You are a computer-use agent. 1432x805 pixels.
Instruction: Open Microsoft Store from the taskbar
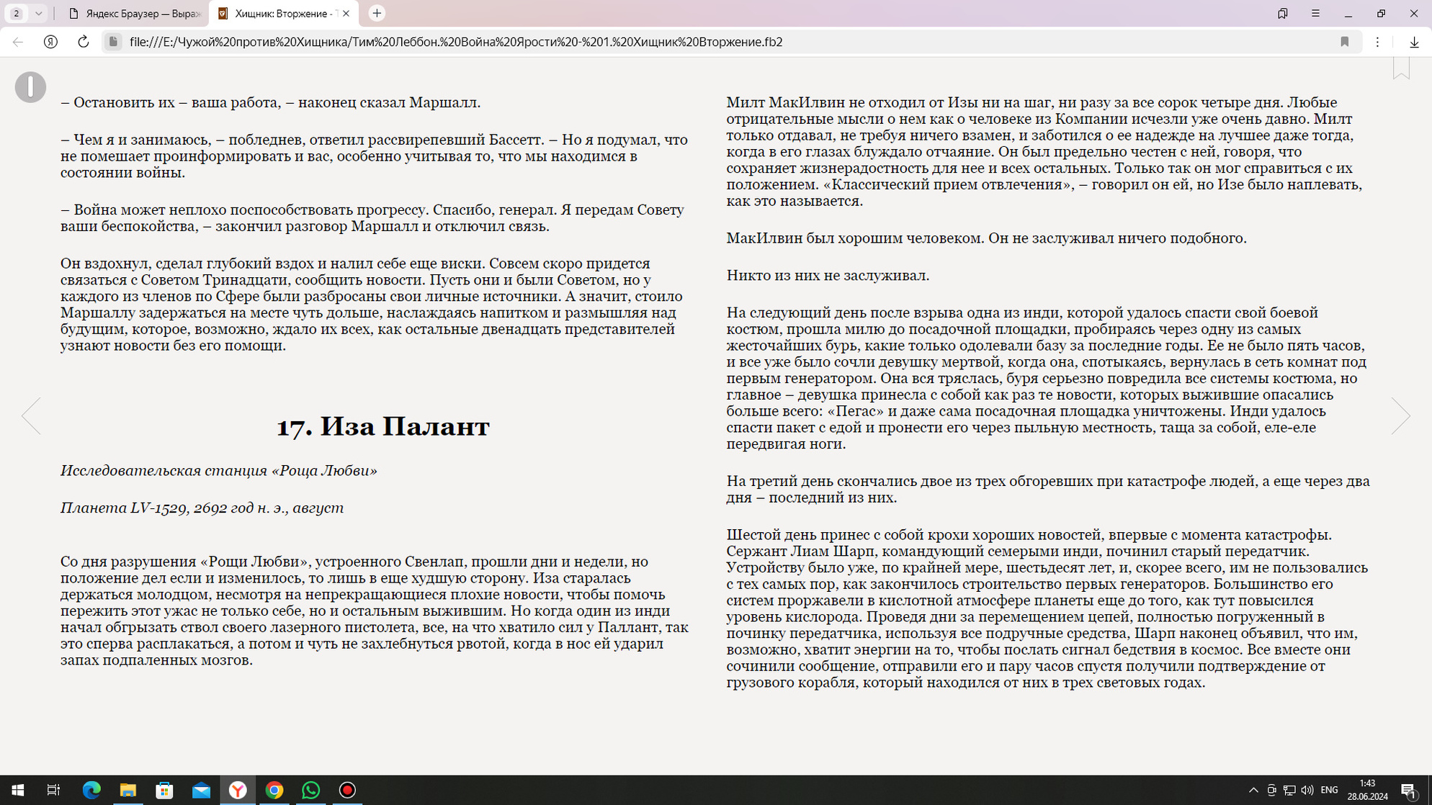165,790
